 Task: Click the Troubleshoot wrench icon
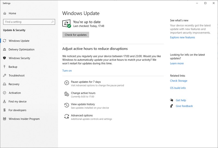tap(5, 75)
